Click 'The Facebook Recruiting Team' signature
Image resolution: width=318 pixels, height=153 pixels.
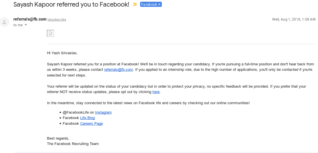point(73,144)
